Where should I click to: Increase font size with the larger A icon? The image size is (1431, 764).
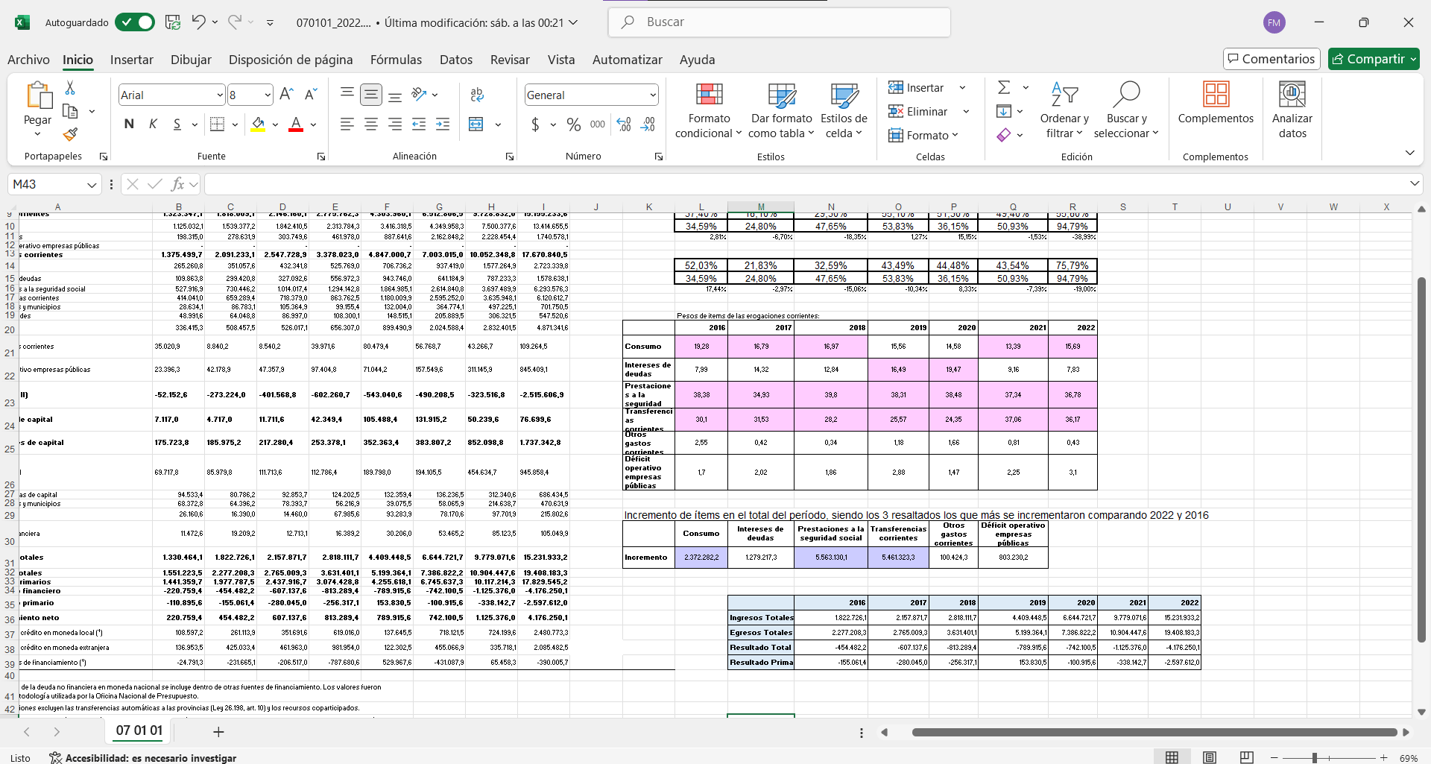tap(286, 95)
